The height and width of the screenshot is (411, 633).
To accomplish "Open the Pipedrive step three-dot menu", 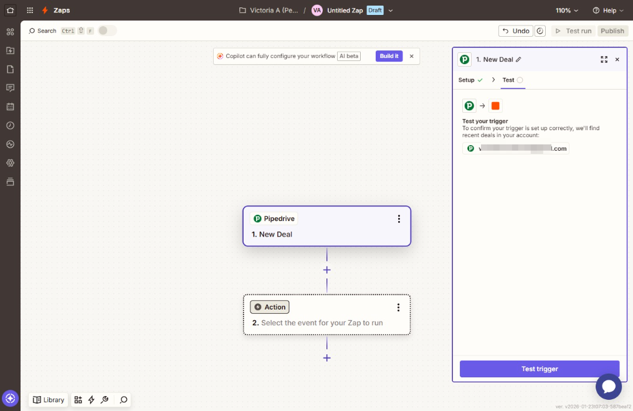I will (x=399, y=219).
